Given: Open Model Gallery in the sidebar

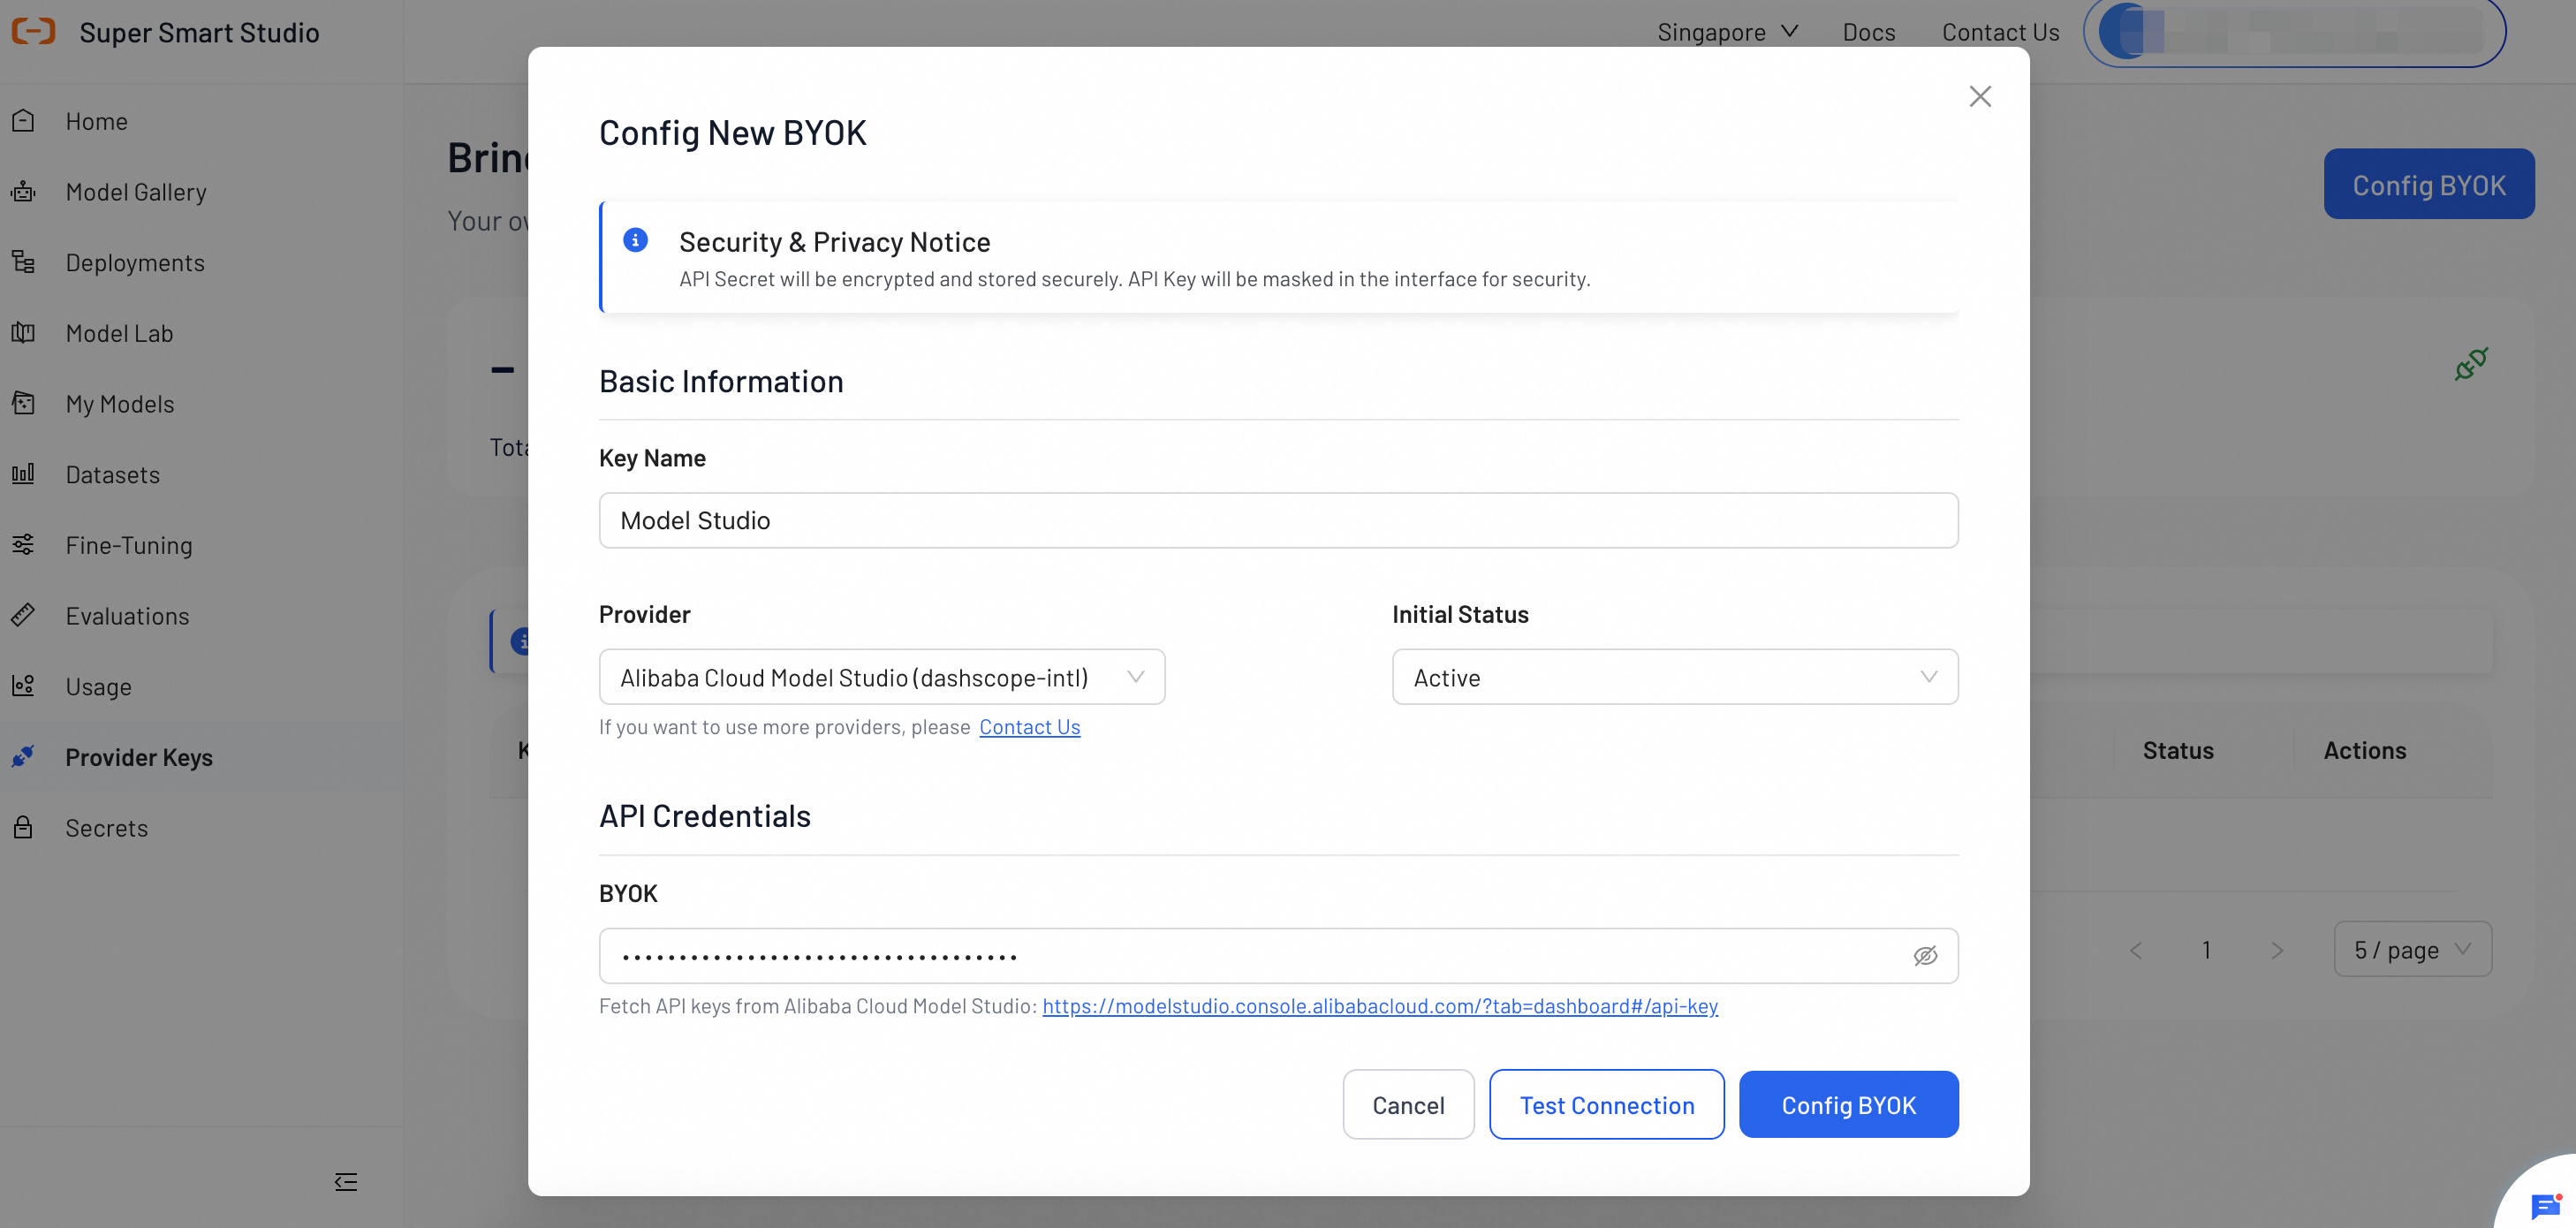Looking at the screenshot, I should (136, 191).
